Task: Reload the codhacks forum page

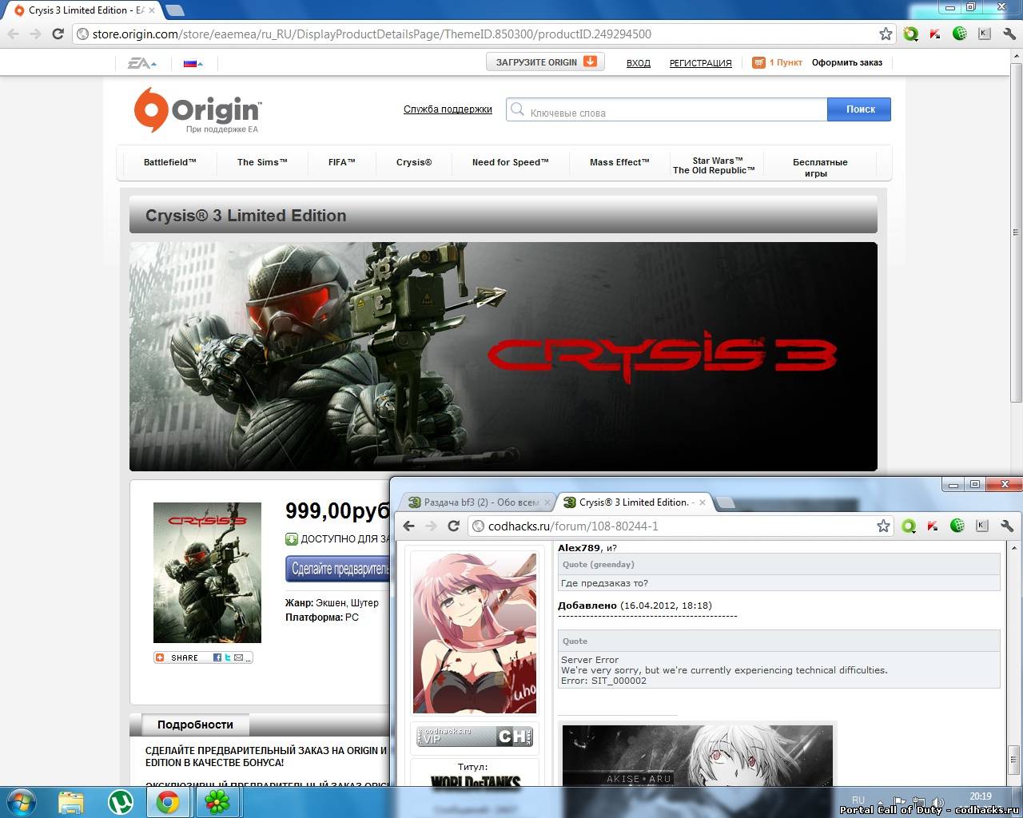Action: tap(453, 526)
